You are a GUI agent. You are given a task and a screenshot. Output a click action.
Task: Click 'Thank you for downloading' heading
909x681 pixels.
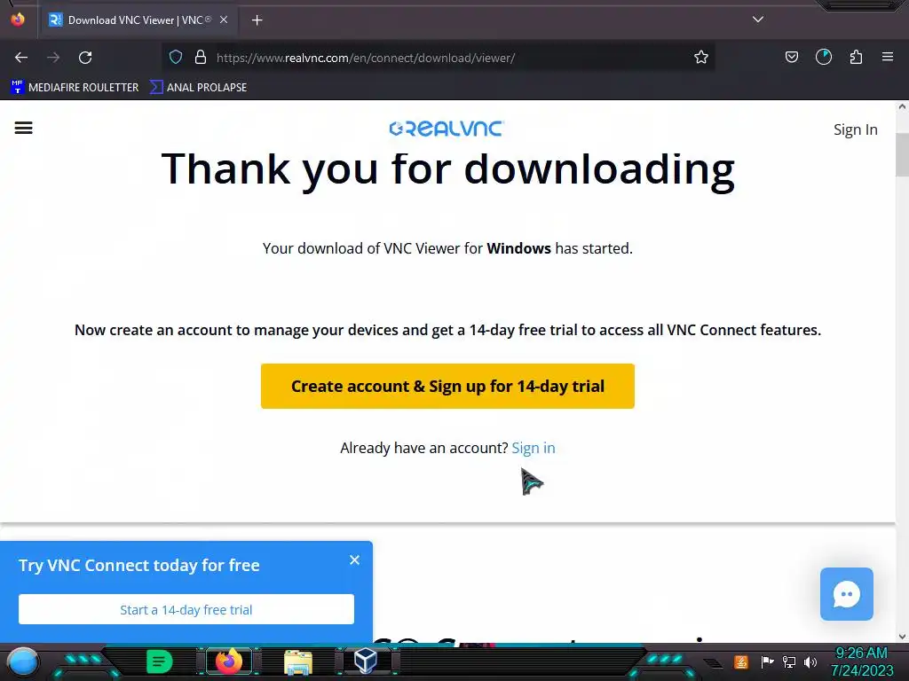coord(448,169)
